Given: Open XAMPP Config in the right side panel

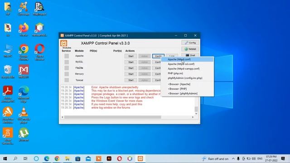Looking at the screenshot, I should pos(190,43).
